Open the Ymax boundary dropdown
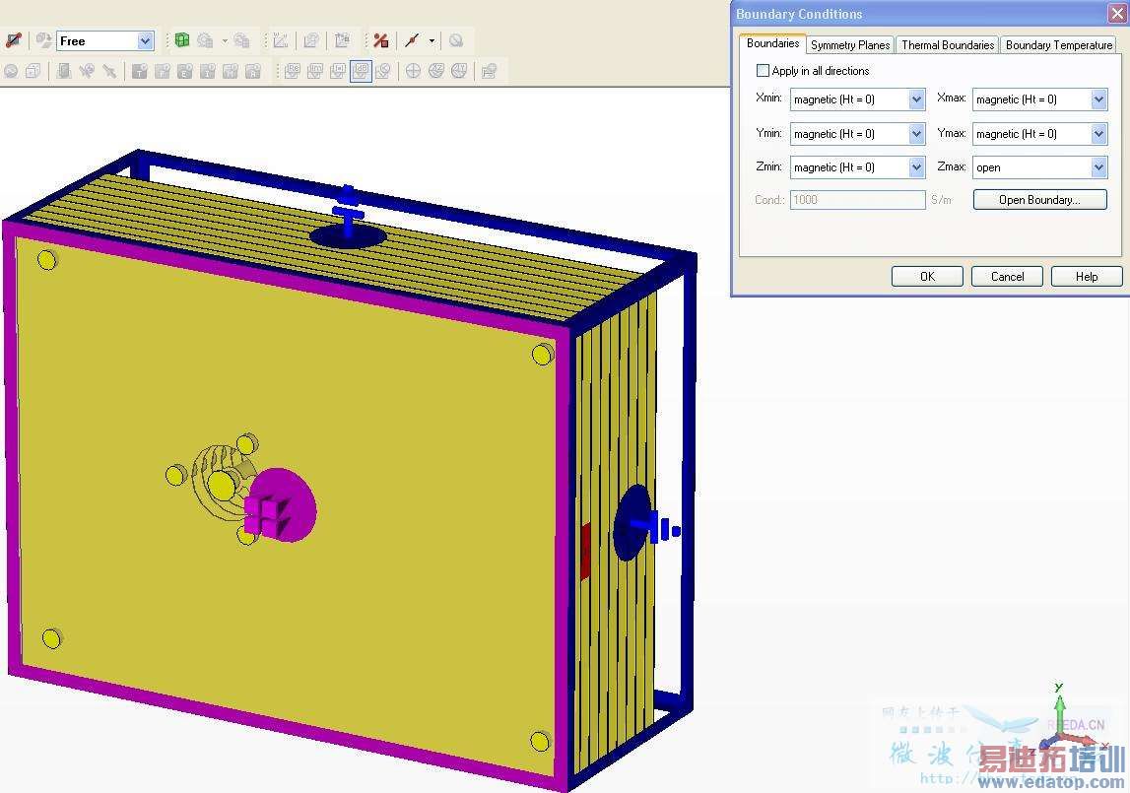Viewport: 1130px width, 793px height. tap(1098, 133)
